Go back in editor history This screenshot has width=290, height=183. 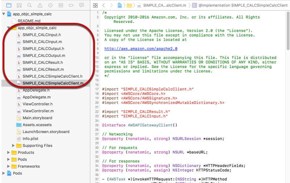(104, 5)
